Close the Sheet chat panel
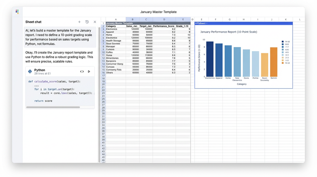The image size is (317, 177). pos(95,22)
